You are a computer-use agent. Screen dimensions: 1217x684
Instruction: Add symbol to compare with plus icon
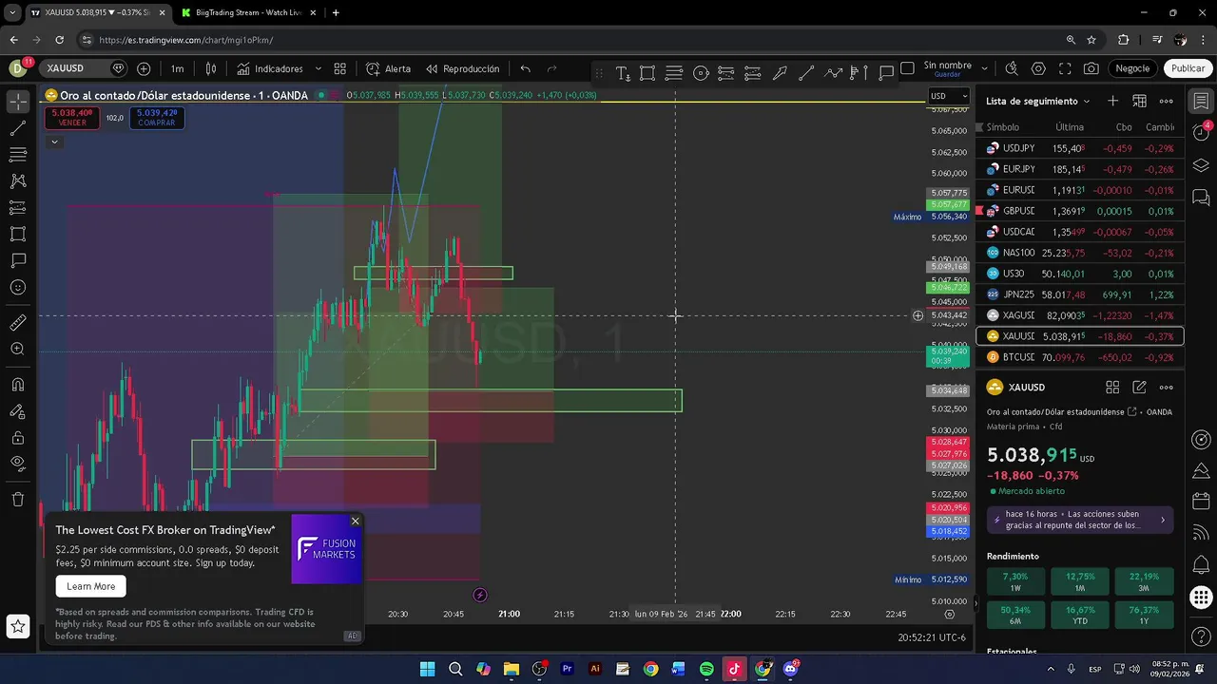pyautogui.click(x=144, y=68)
